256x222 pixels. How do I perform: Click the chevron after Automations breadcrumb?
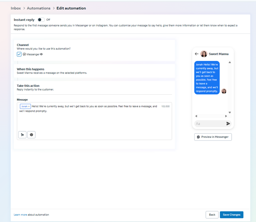(x=54, y=8)
